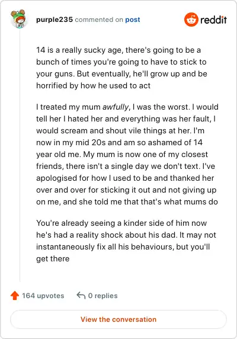The image size is (237, 339).
Task: Click the 'View the conversation' button
Action: click(x=118, y=319)
